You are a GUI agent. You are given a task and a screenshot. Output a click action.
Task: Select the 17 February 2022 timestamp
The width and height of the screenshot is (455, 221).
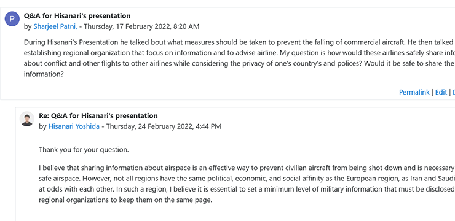141,26
